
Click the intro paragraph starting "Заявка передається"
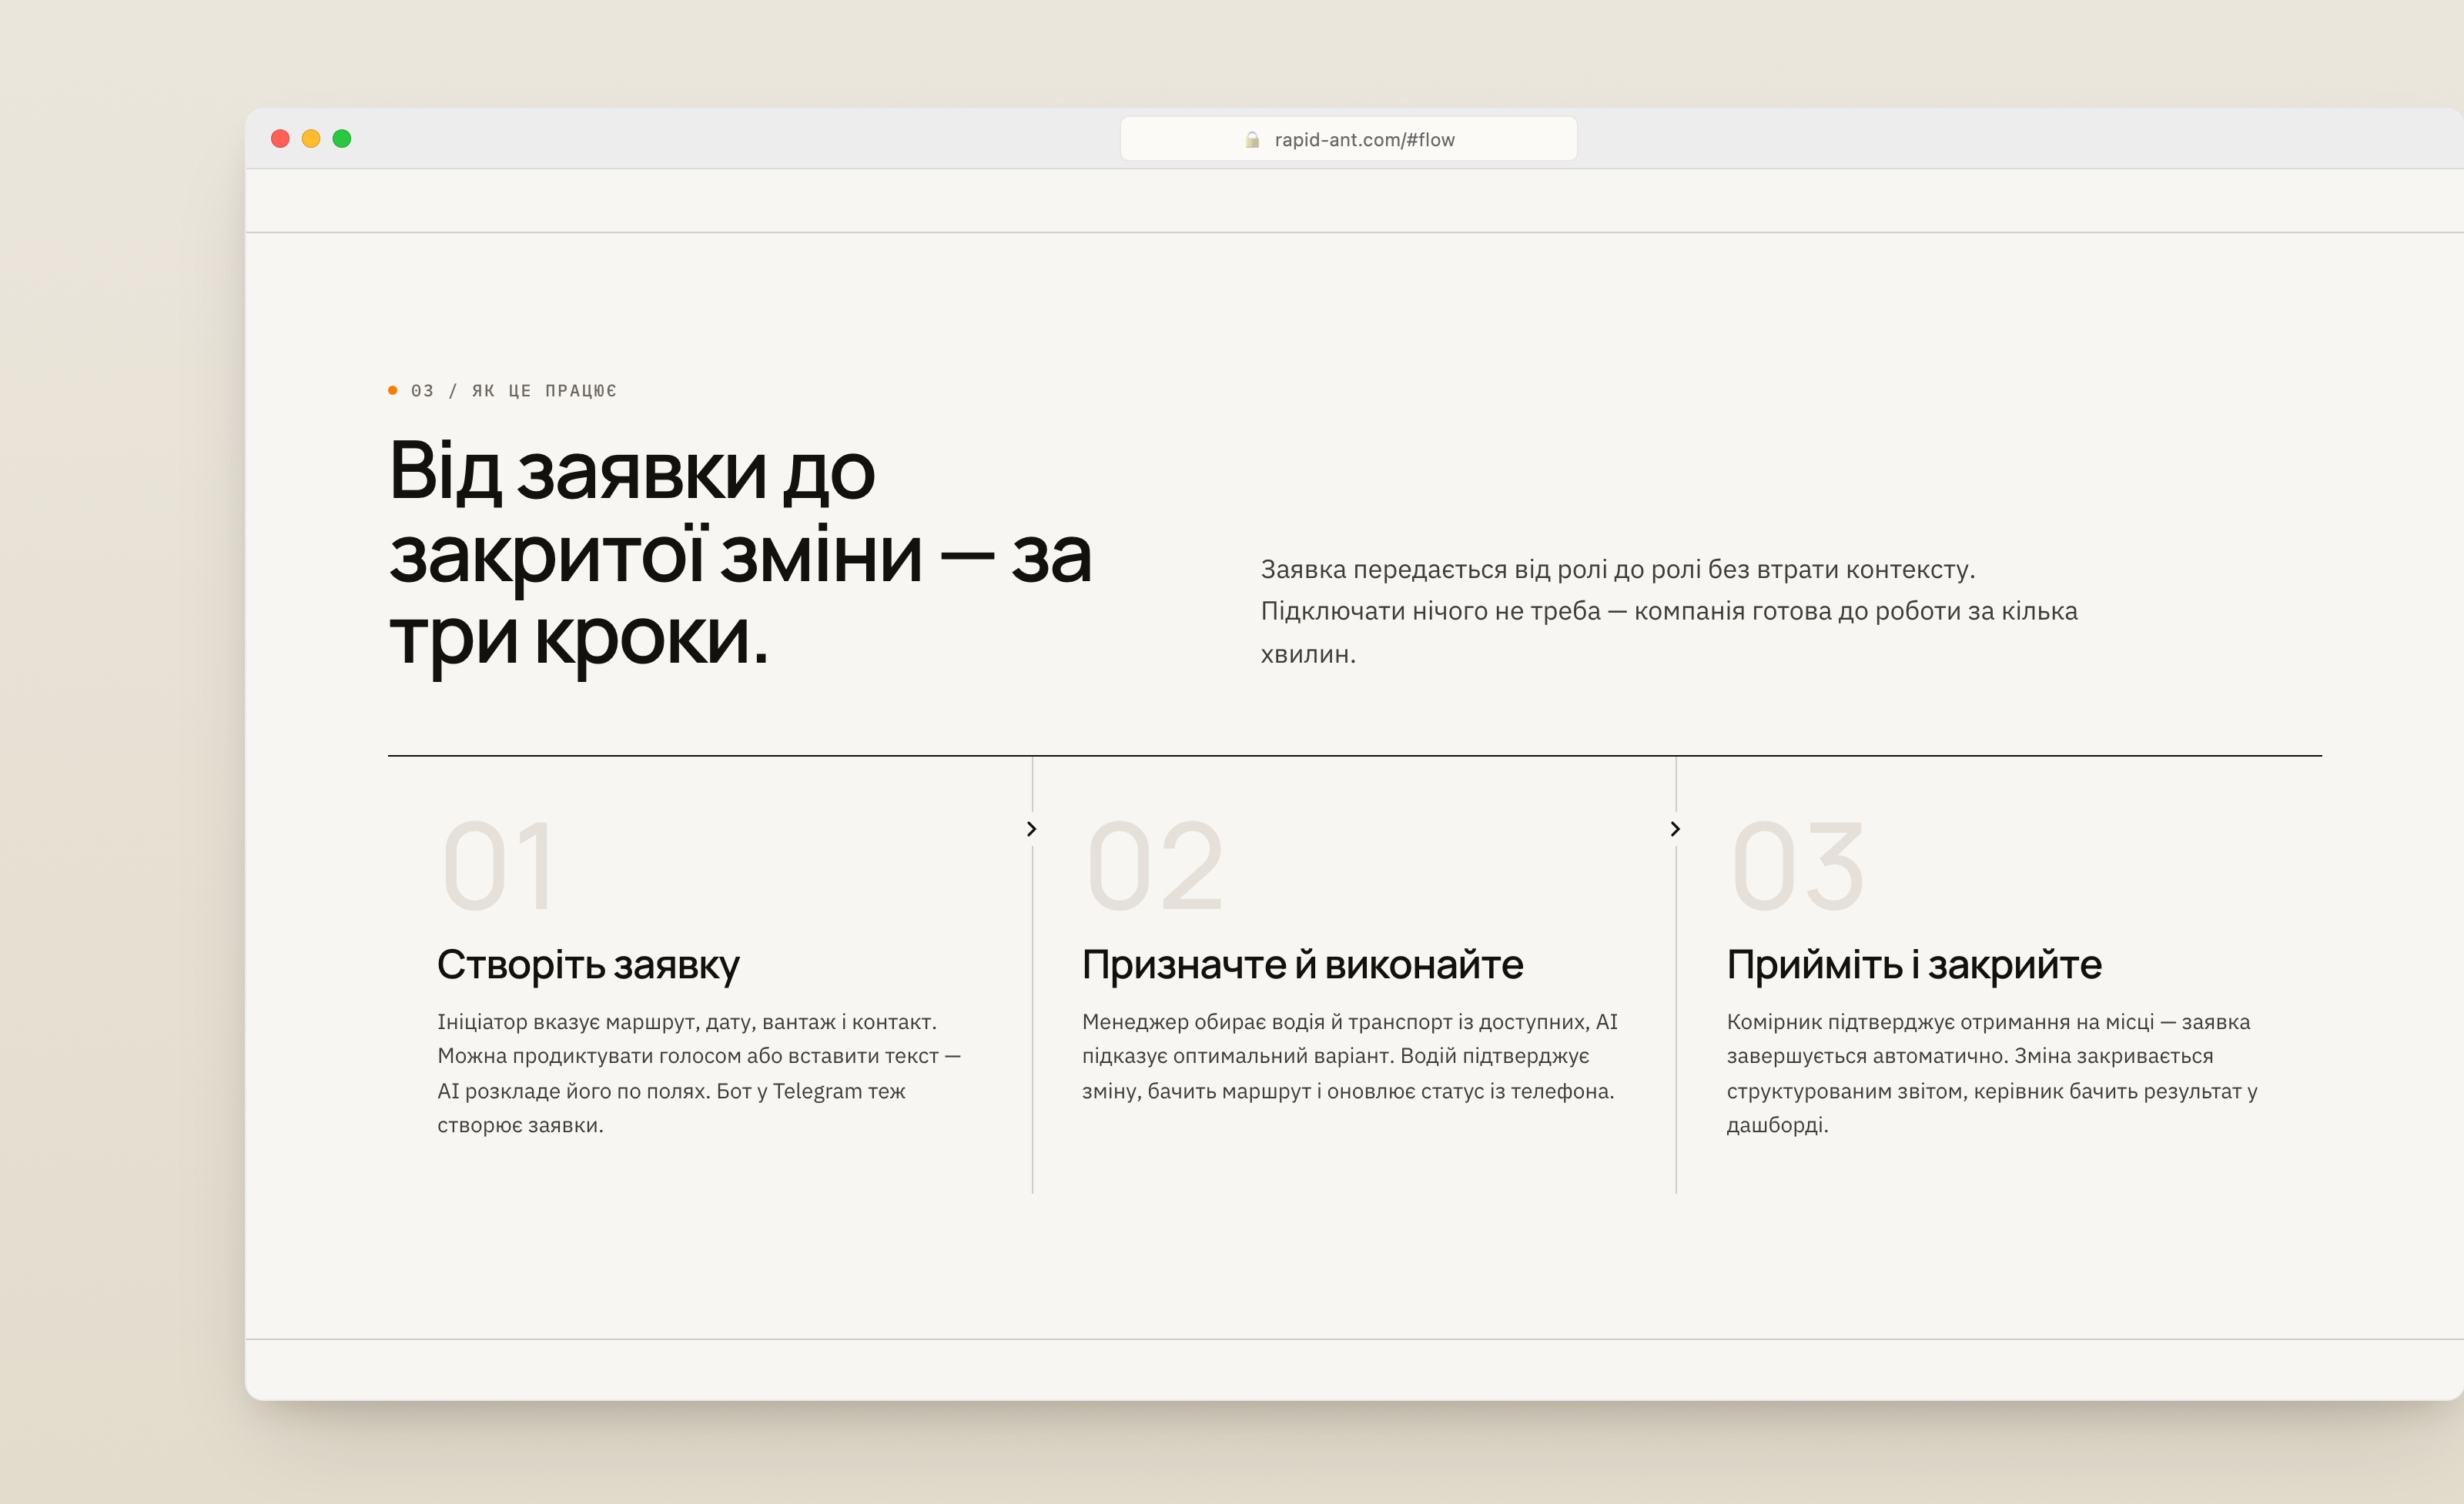click(x=1669, y=612)
